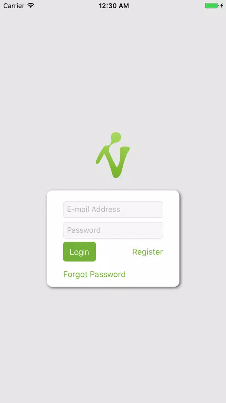Click the Password placeholder text
Image resolution: width=226 pixels, height=403 pixels.
click(x=84, y=230)
